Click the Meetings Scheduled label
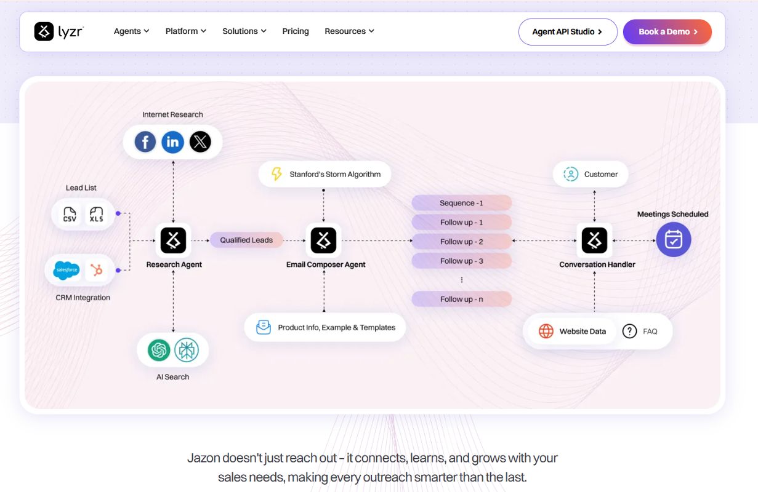This screenshot has width=758, height=492. tap(673, 214)
